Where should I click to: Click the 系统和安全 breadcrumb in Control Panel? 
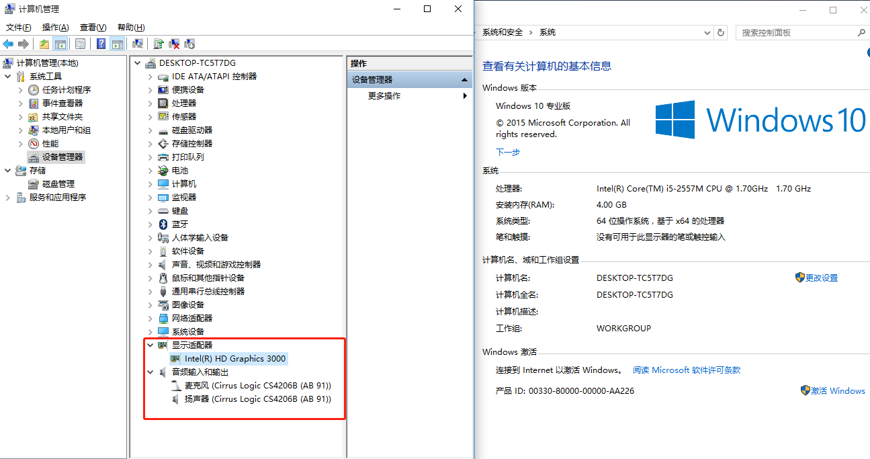coord(502,32)
